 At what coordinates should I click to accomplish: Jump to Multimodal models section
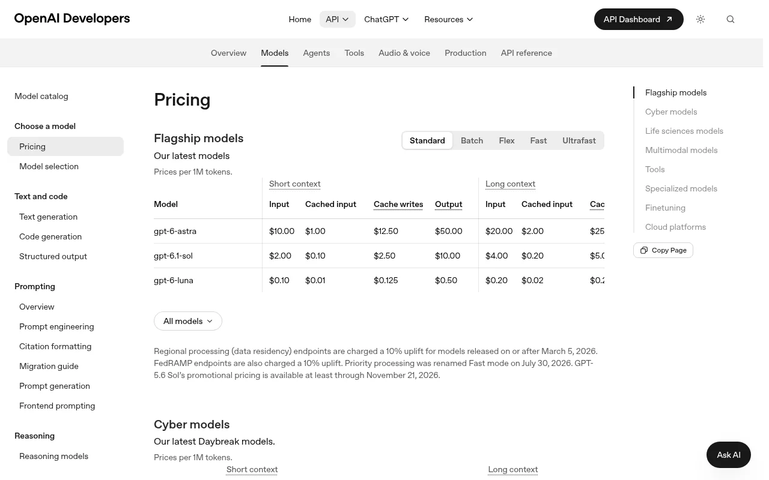681,150
